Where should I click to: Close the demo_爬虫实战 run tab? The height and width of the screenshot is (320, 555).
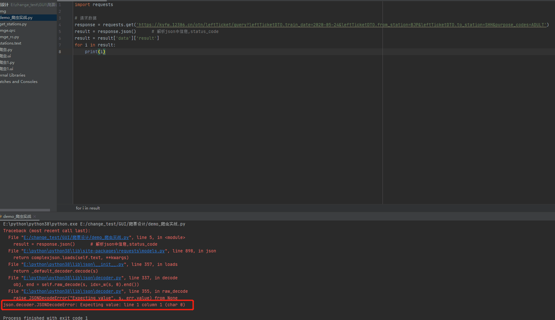(x=35, y=217)
